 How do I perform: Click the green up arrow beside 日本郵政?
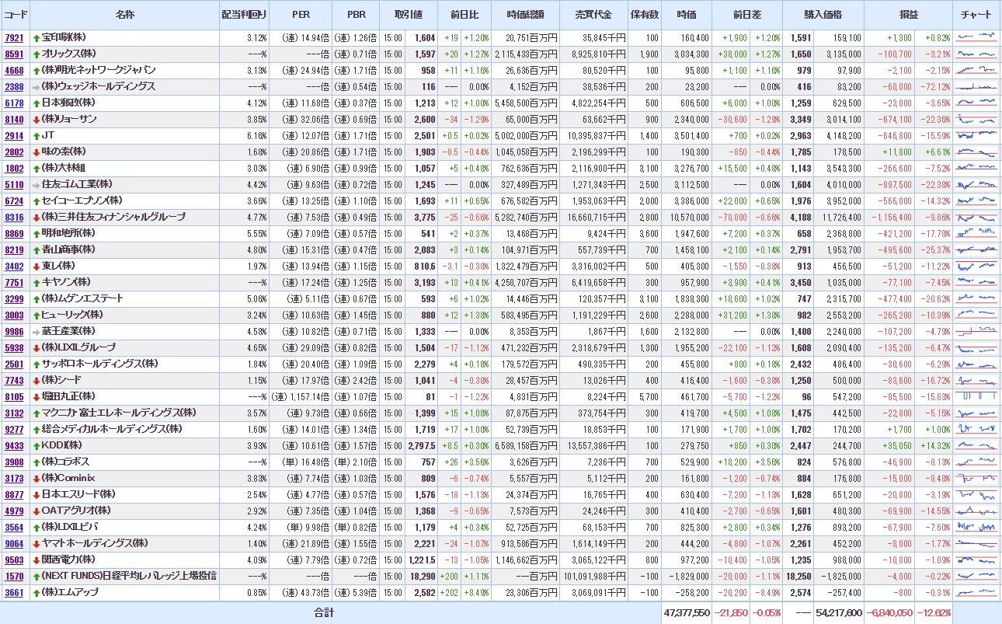[37, 103]
